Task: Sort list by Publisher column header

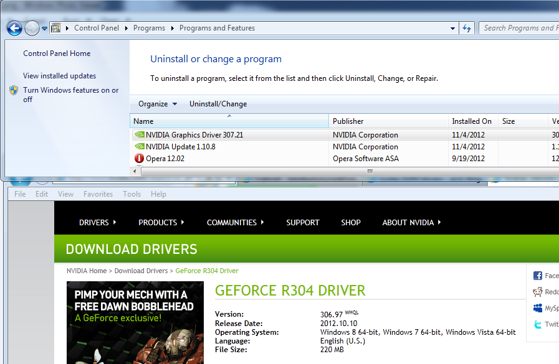Action: [388, 121]
